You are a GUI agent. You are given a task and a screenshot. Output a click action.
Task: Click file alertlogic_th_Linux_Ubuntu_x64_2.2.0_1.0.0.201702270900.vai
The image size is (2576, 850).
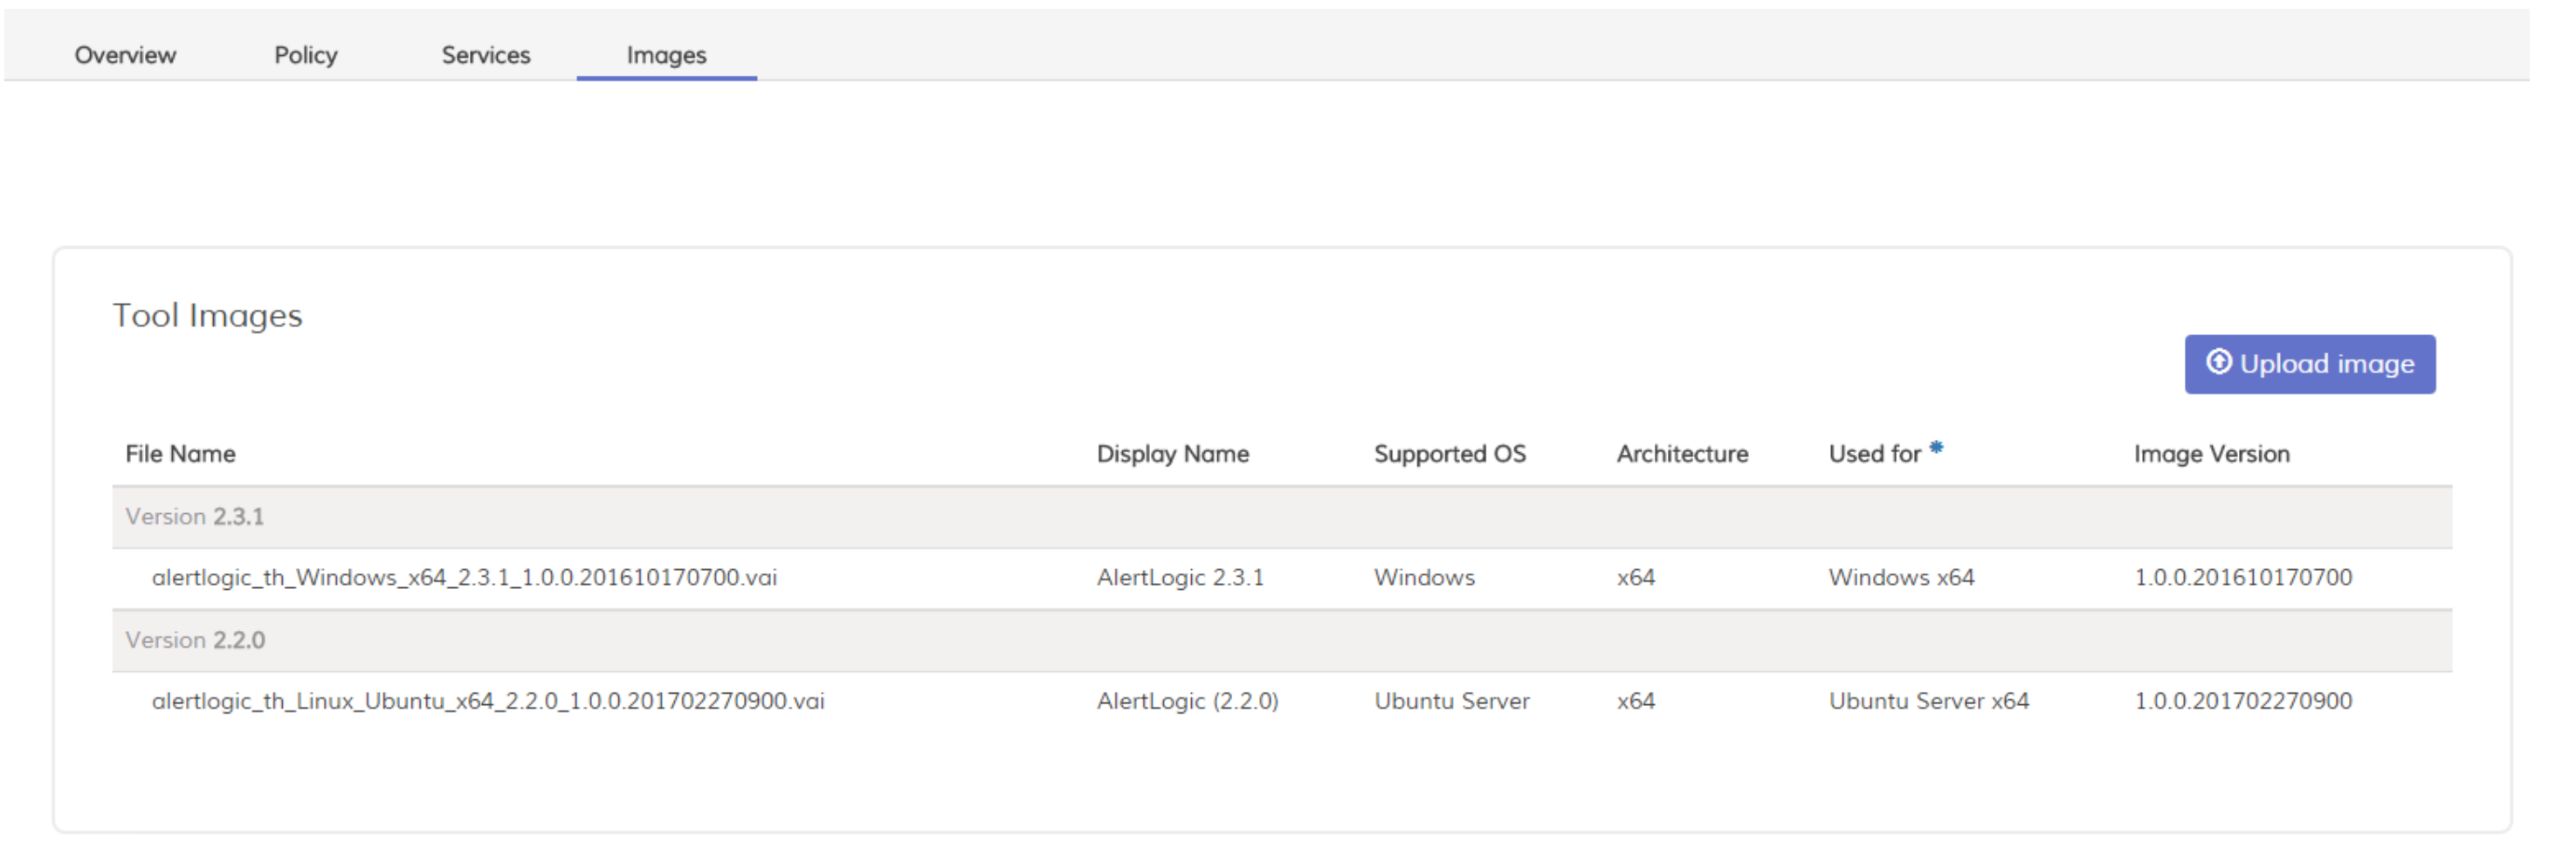point(488,701)
